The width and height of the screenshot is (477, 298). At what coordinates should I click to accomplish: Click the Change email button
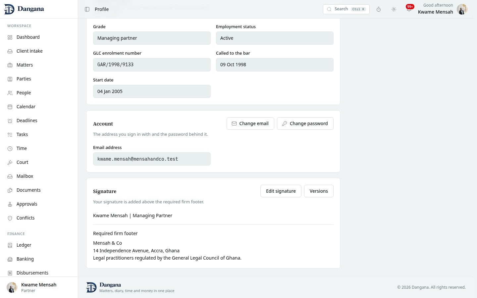(x=250, y=124)
